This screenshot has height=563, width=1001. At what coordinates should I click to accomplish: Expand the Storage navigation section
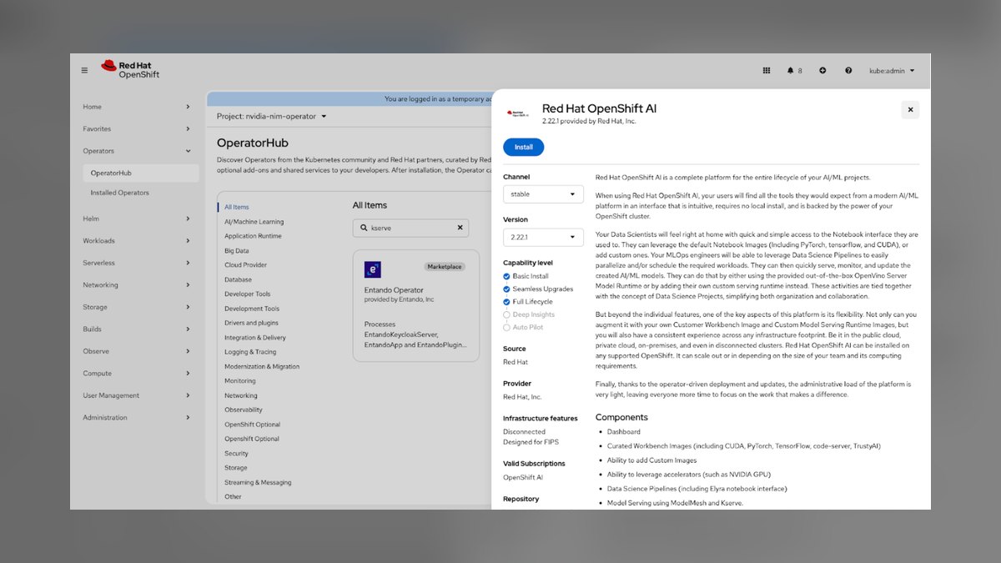point(137,307)
